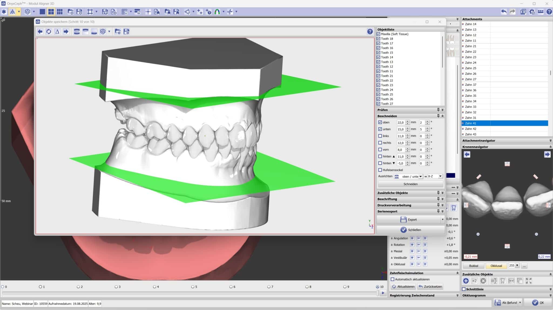The width and height of the screenshot is (553, 310).
Task: Enable the Hufeisensockel checkbox
Action: (x=380, y=170)
